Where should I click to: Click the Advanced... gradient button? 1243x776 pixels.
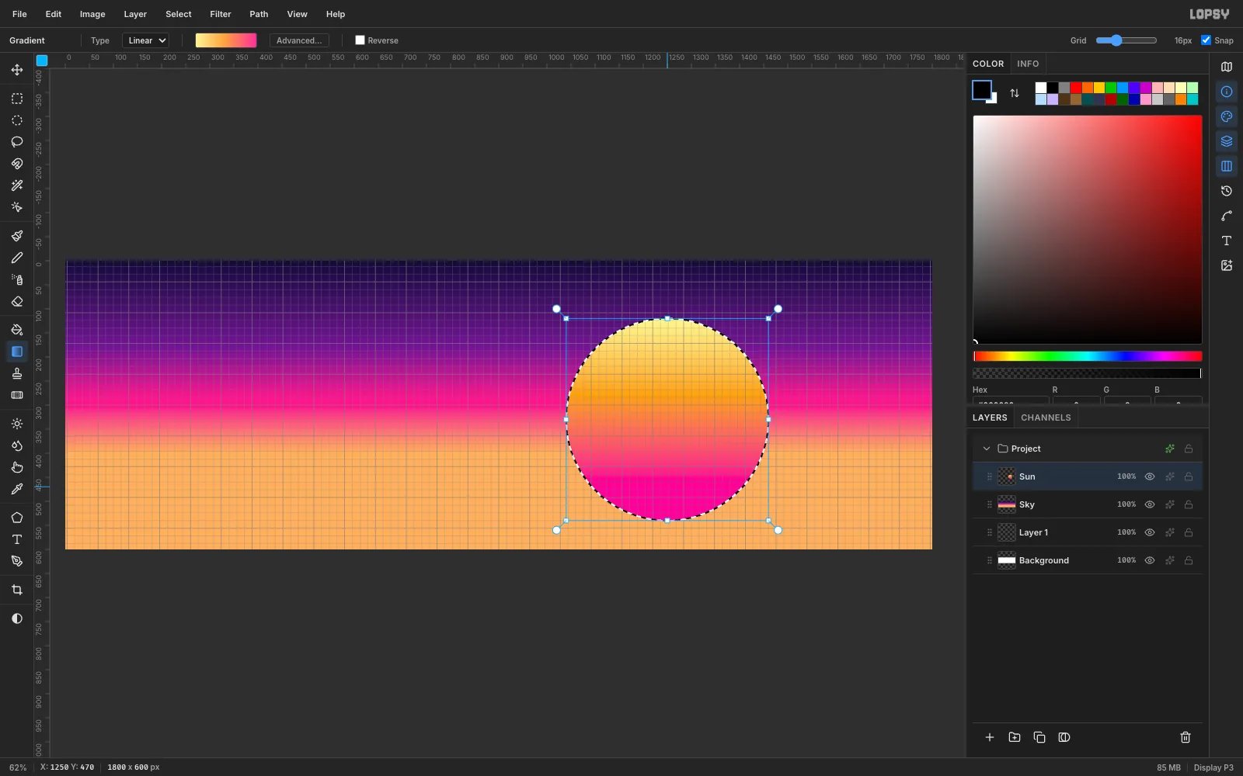pyautogui.click(x=299, y=40)
